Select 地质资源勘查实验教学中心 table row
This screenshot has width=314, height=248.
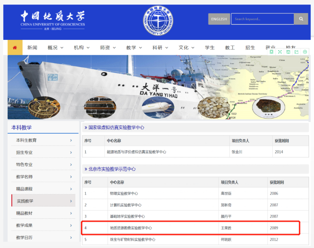tap(190, 228)
